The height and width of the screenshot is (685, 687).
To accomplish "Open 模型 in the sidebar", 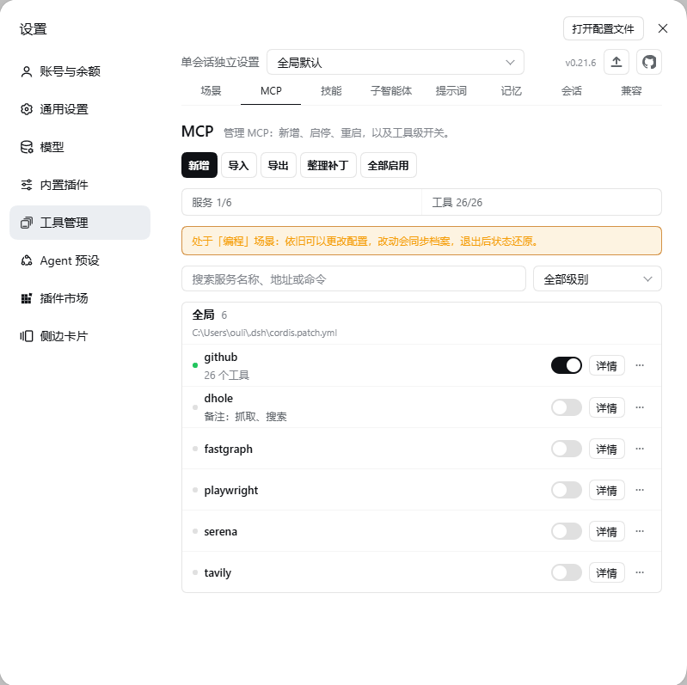I will [80, 147].
